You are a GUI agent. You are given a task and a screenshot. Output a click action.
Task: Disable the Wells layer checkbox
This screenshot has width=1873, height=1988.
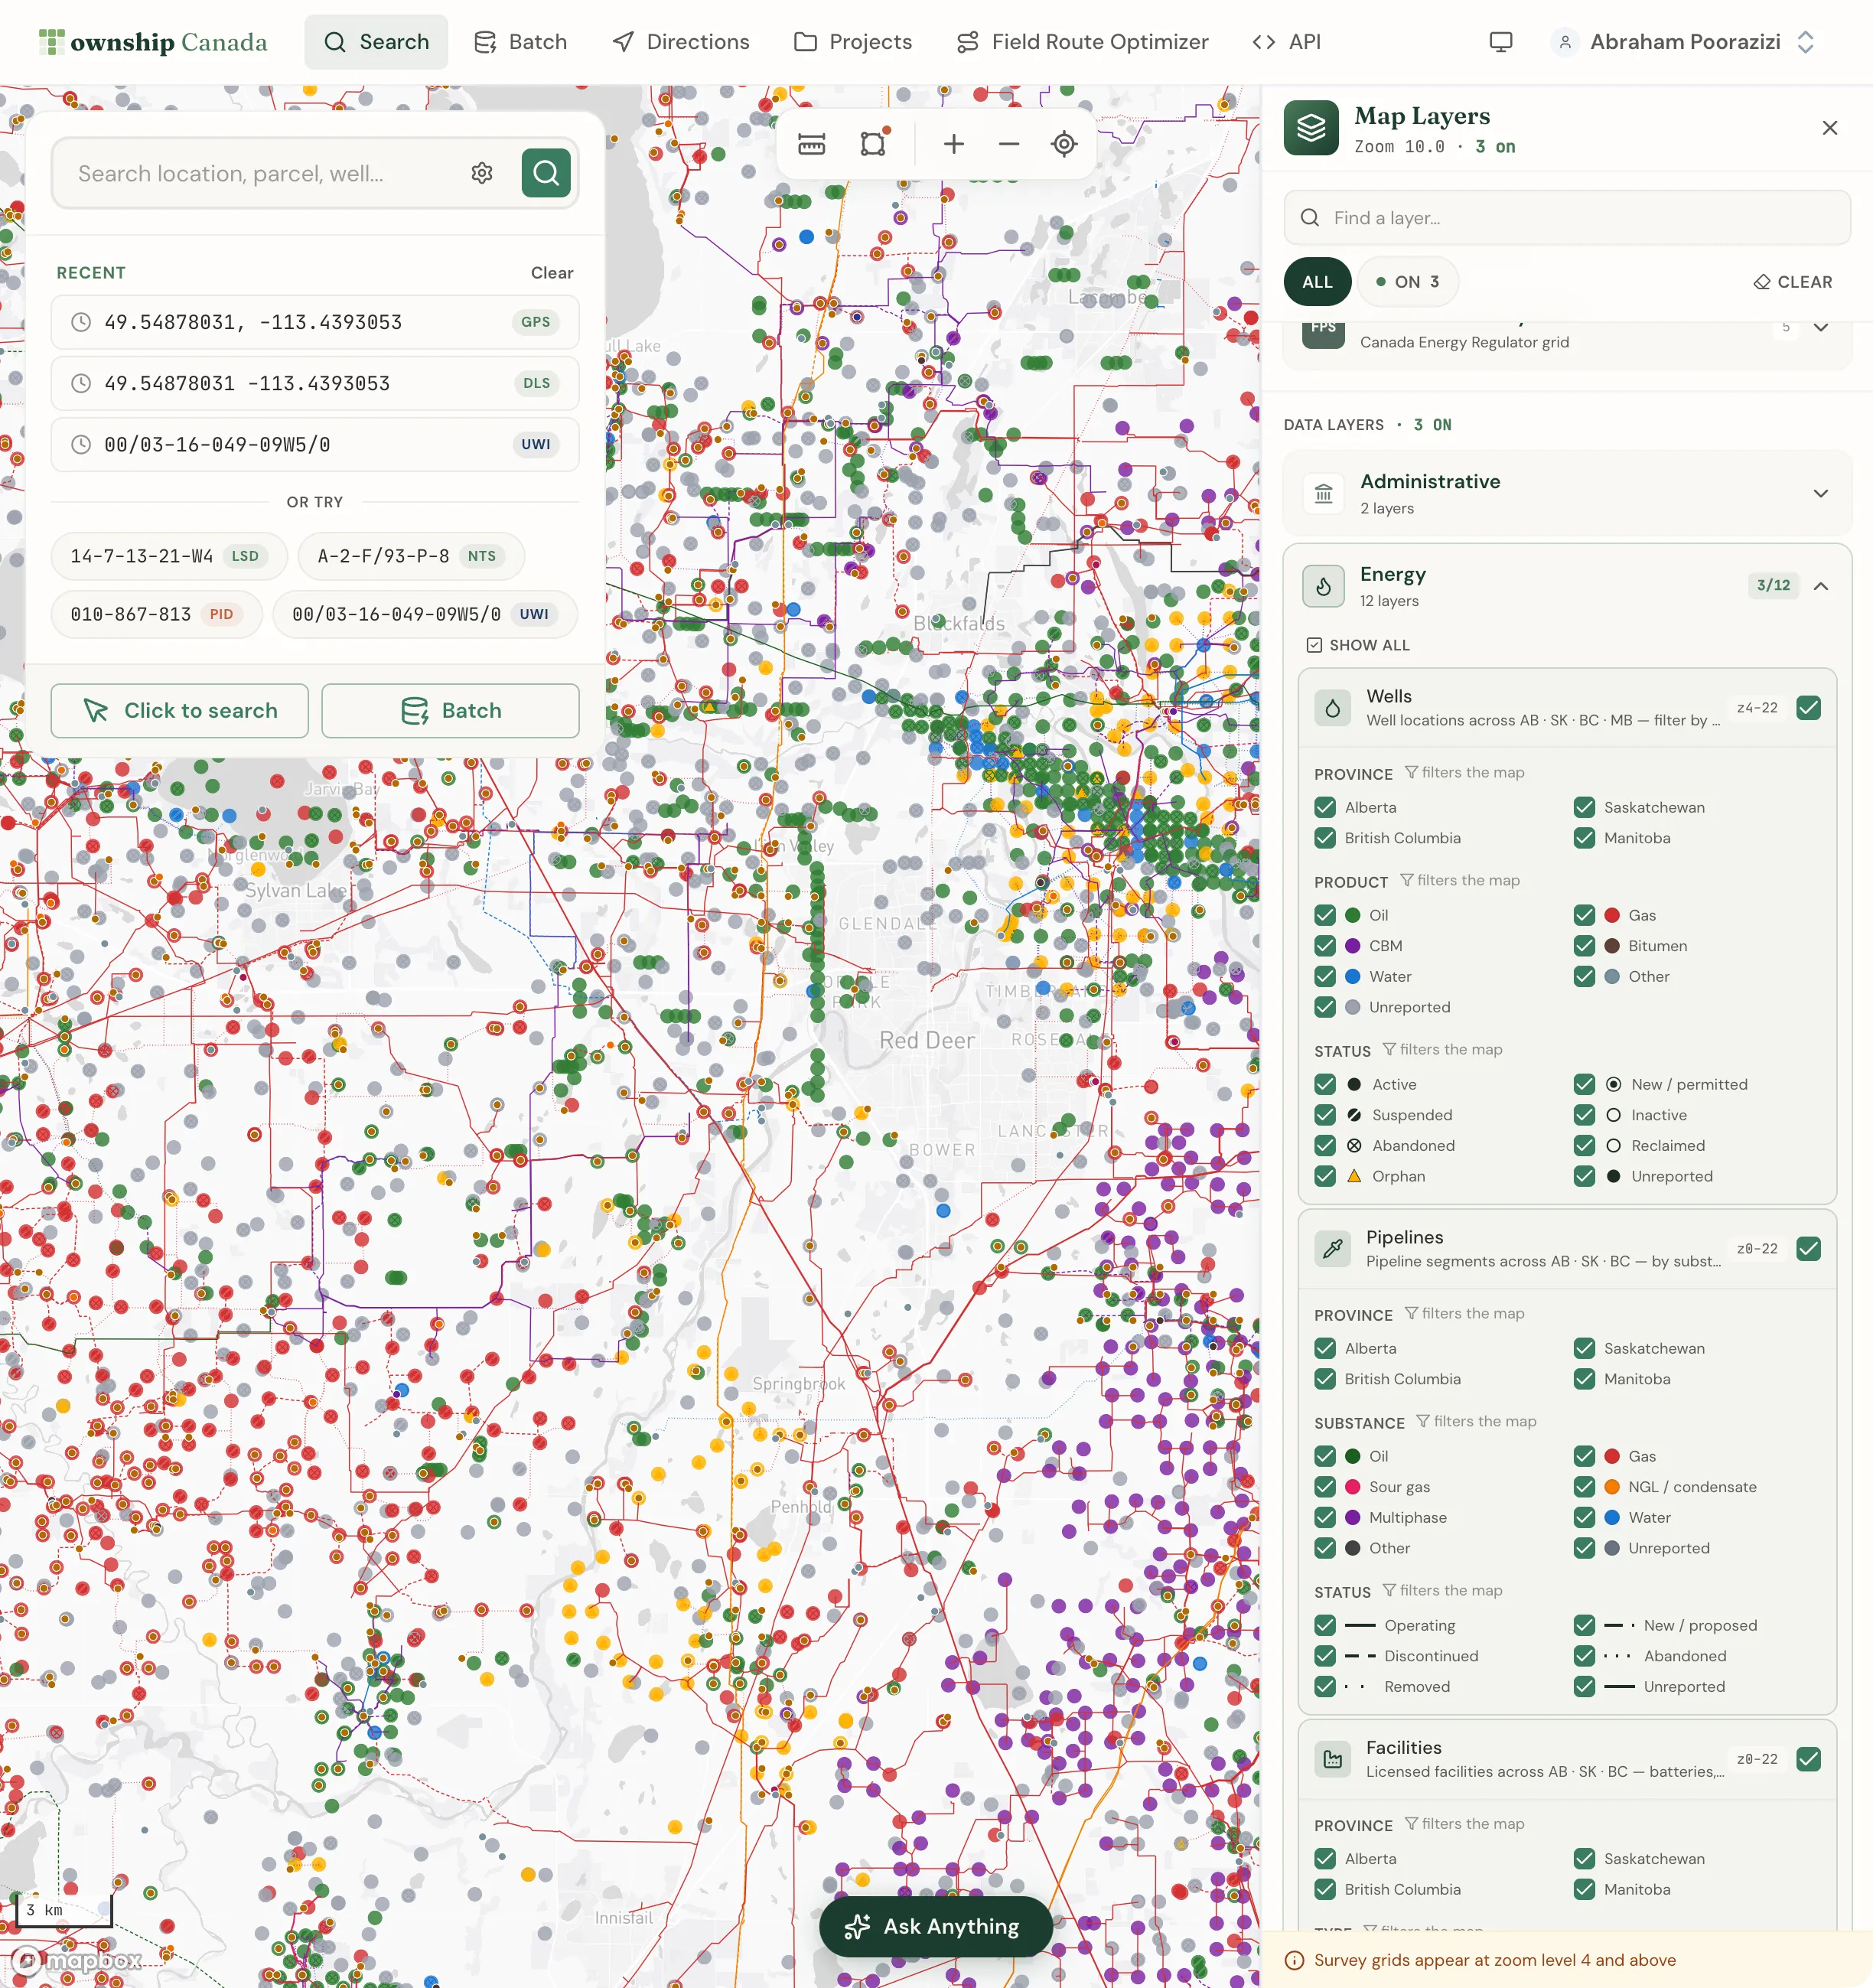click(x=1808, y=708)
